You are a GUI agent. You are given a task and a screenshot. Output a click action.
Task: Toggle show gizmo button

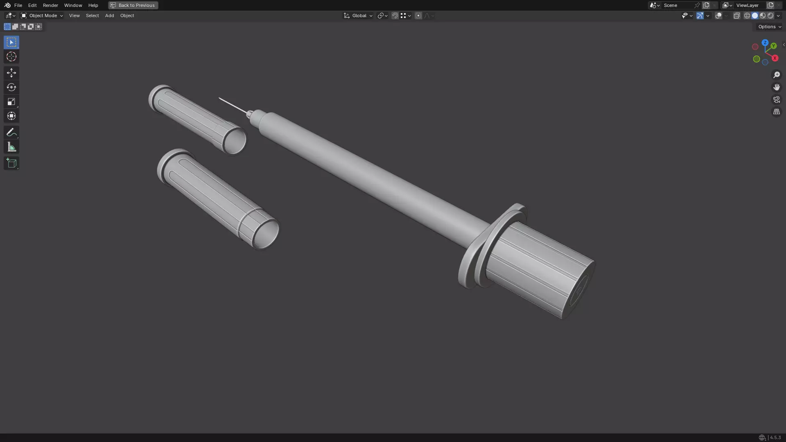[700, 16]
